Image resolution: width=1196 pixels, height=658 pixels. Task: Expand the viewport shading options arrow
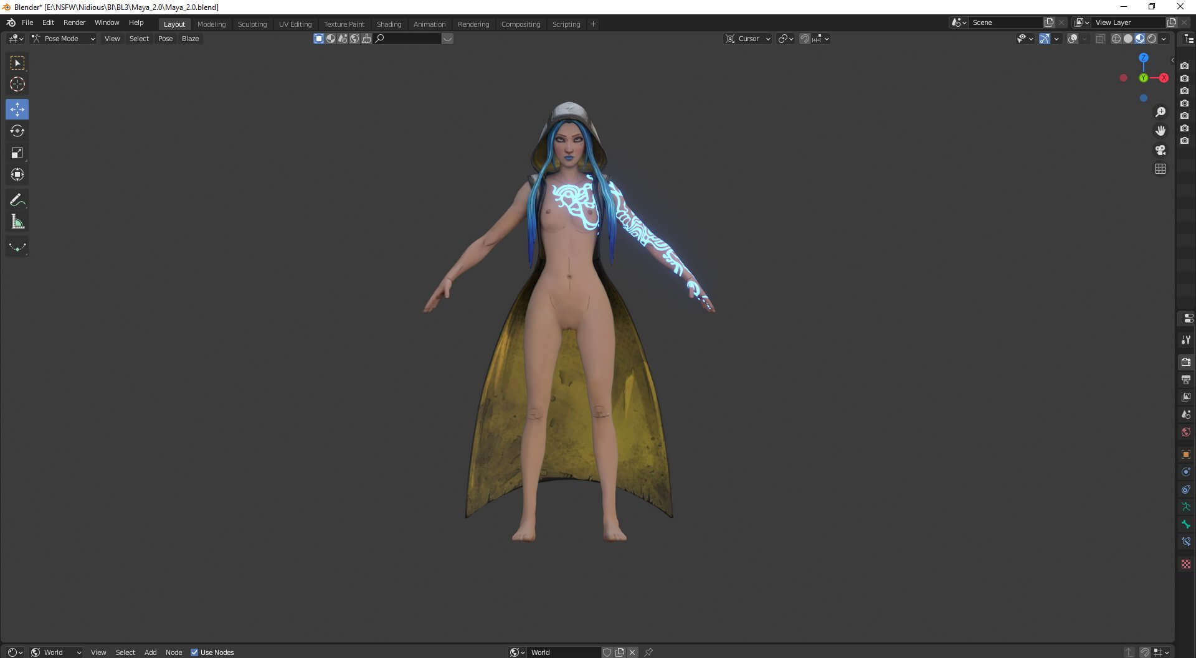[x=1164, y=39]
